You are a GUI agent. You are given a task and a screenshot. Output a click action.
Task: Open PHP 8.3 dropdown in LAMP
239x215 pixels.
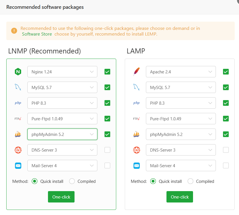click(181, 103)
